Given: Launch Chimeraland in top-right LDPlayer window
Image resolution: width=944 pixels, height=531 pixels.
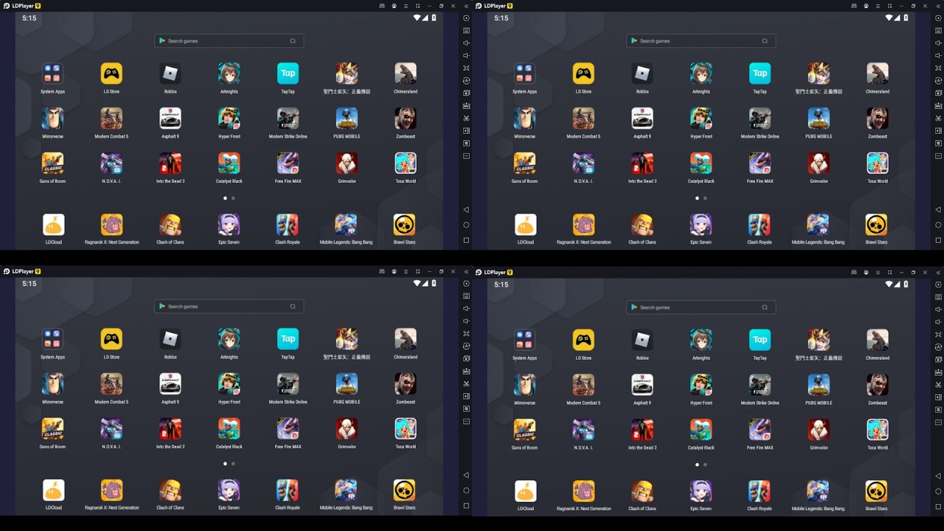Looking at the screenshot, I should (x=877, y=74).
